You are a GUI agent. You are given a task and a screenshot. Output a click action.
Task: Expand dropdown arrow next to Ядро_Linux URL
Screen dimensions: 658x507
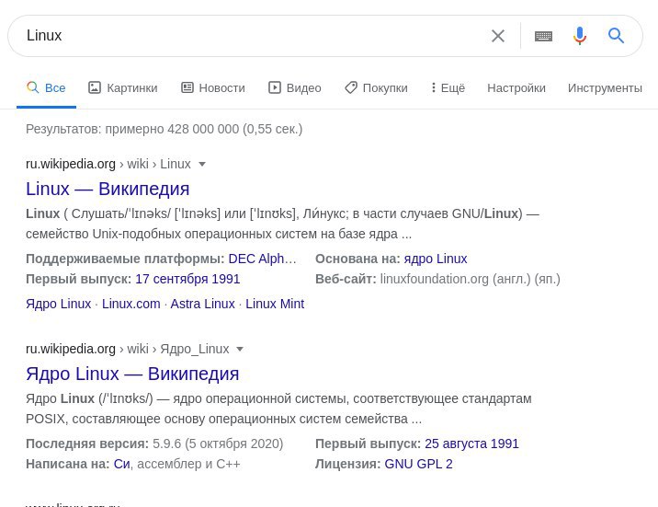coord(240,349)
